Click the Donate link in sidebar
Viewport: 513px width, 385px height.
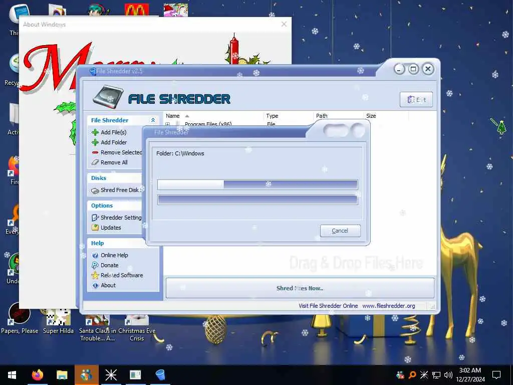click(110, 265)
